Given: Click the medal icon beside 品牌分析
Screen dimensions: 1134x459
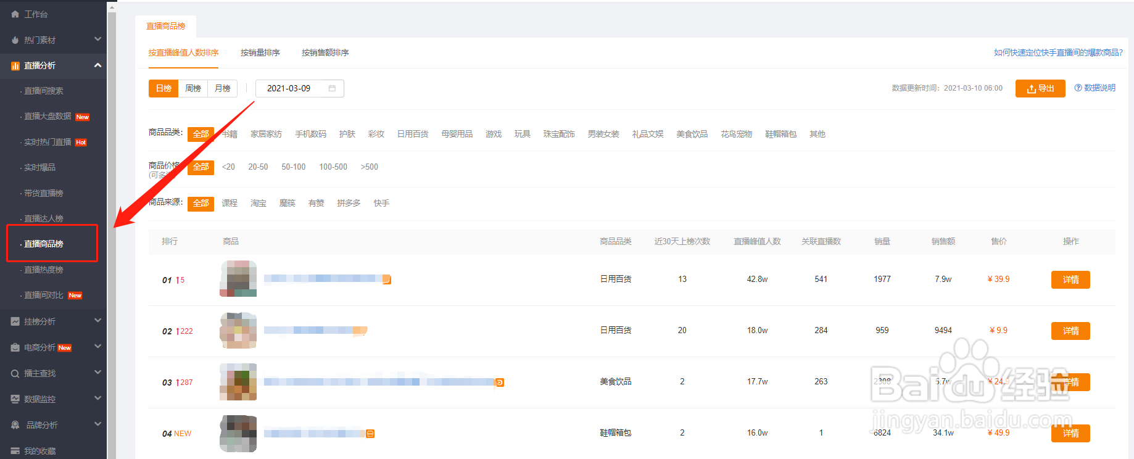Looking at the screenshot, I should pyautogui.click(x=15, y=425).
